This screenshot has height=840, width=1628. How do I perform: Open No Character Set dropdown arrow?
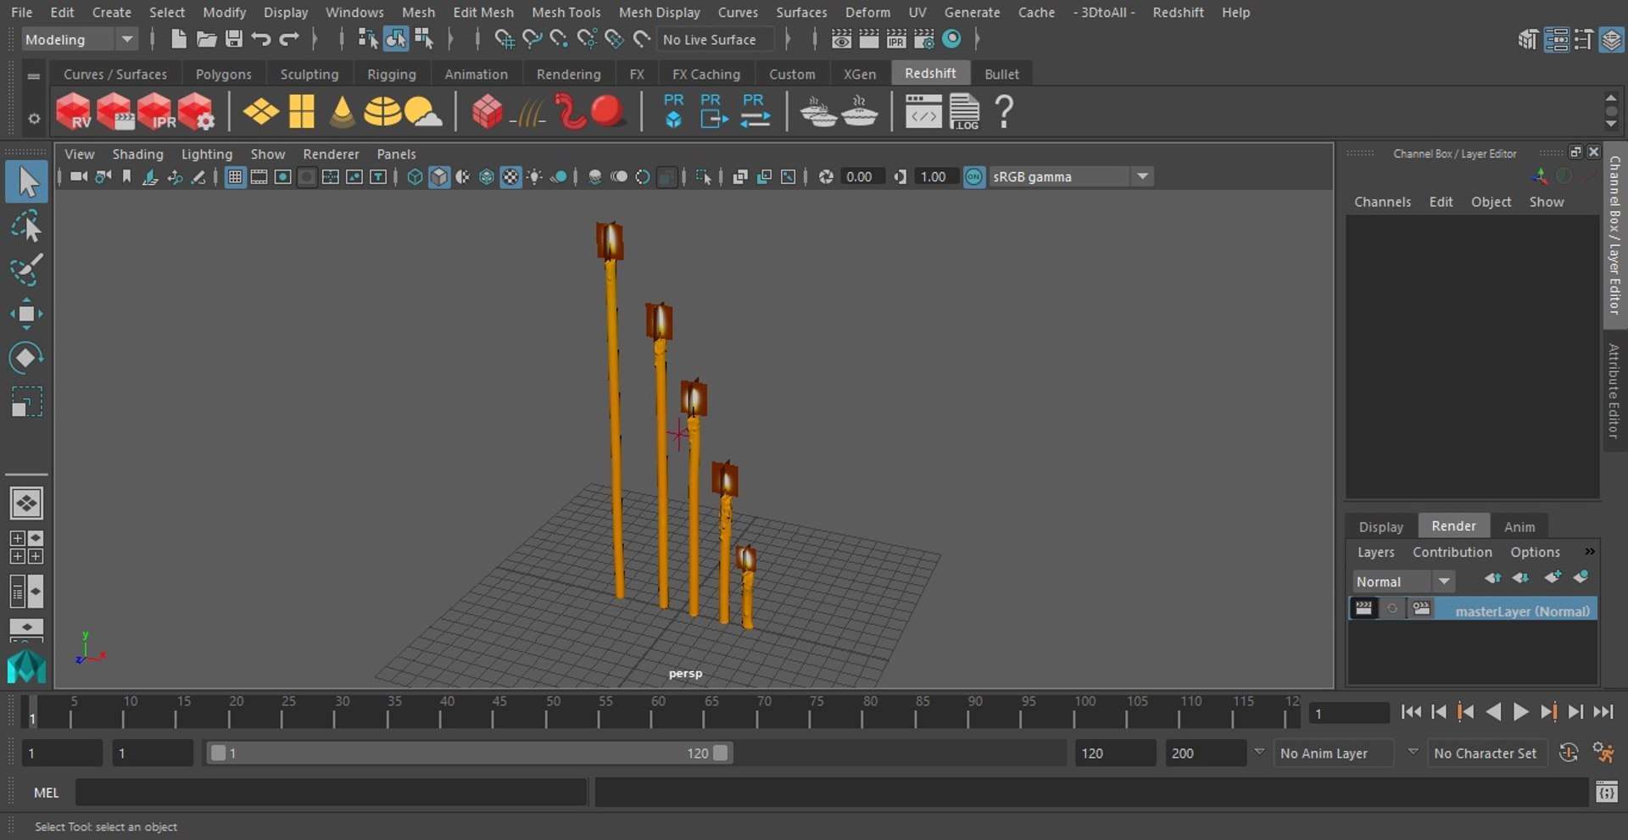tap(1413, 753)
